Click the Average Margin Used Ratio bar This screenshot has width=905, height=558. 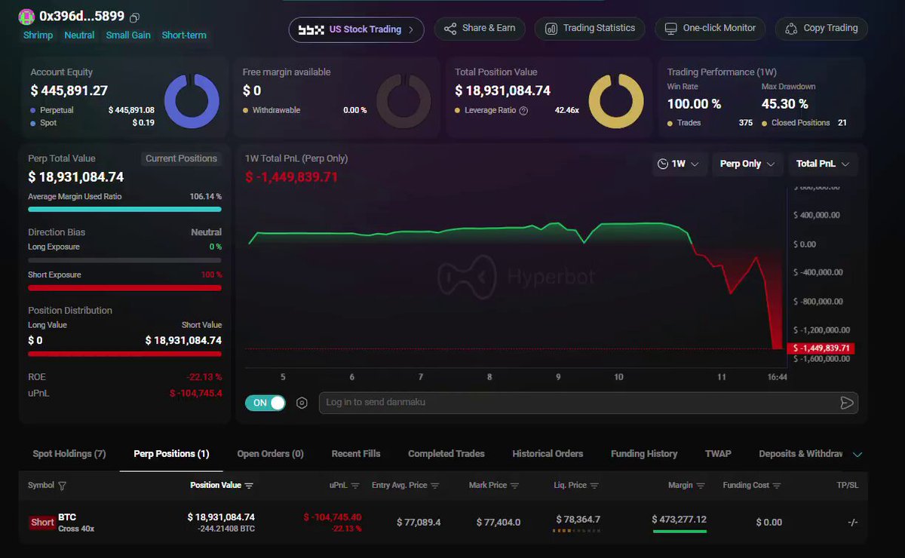pos(124,209)
